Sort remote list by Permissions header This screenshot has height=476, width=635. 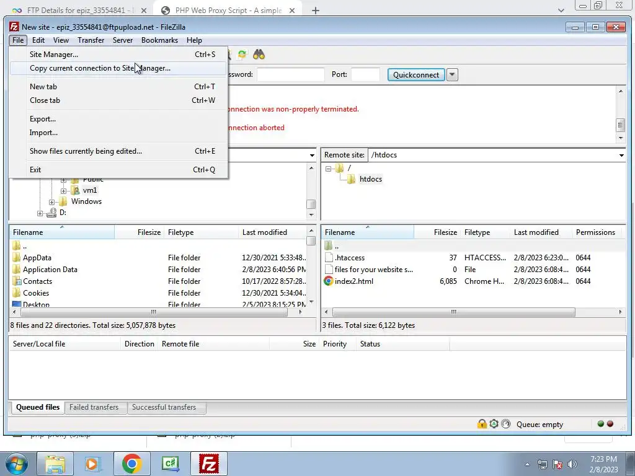(598, 232)
